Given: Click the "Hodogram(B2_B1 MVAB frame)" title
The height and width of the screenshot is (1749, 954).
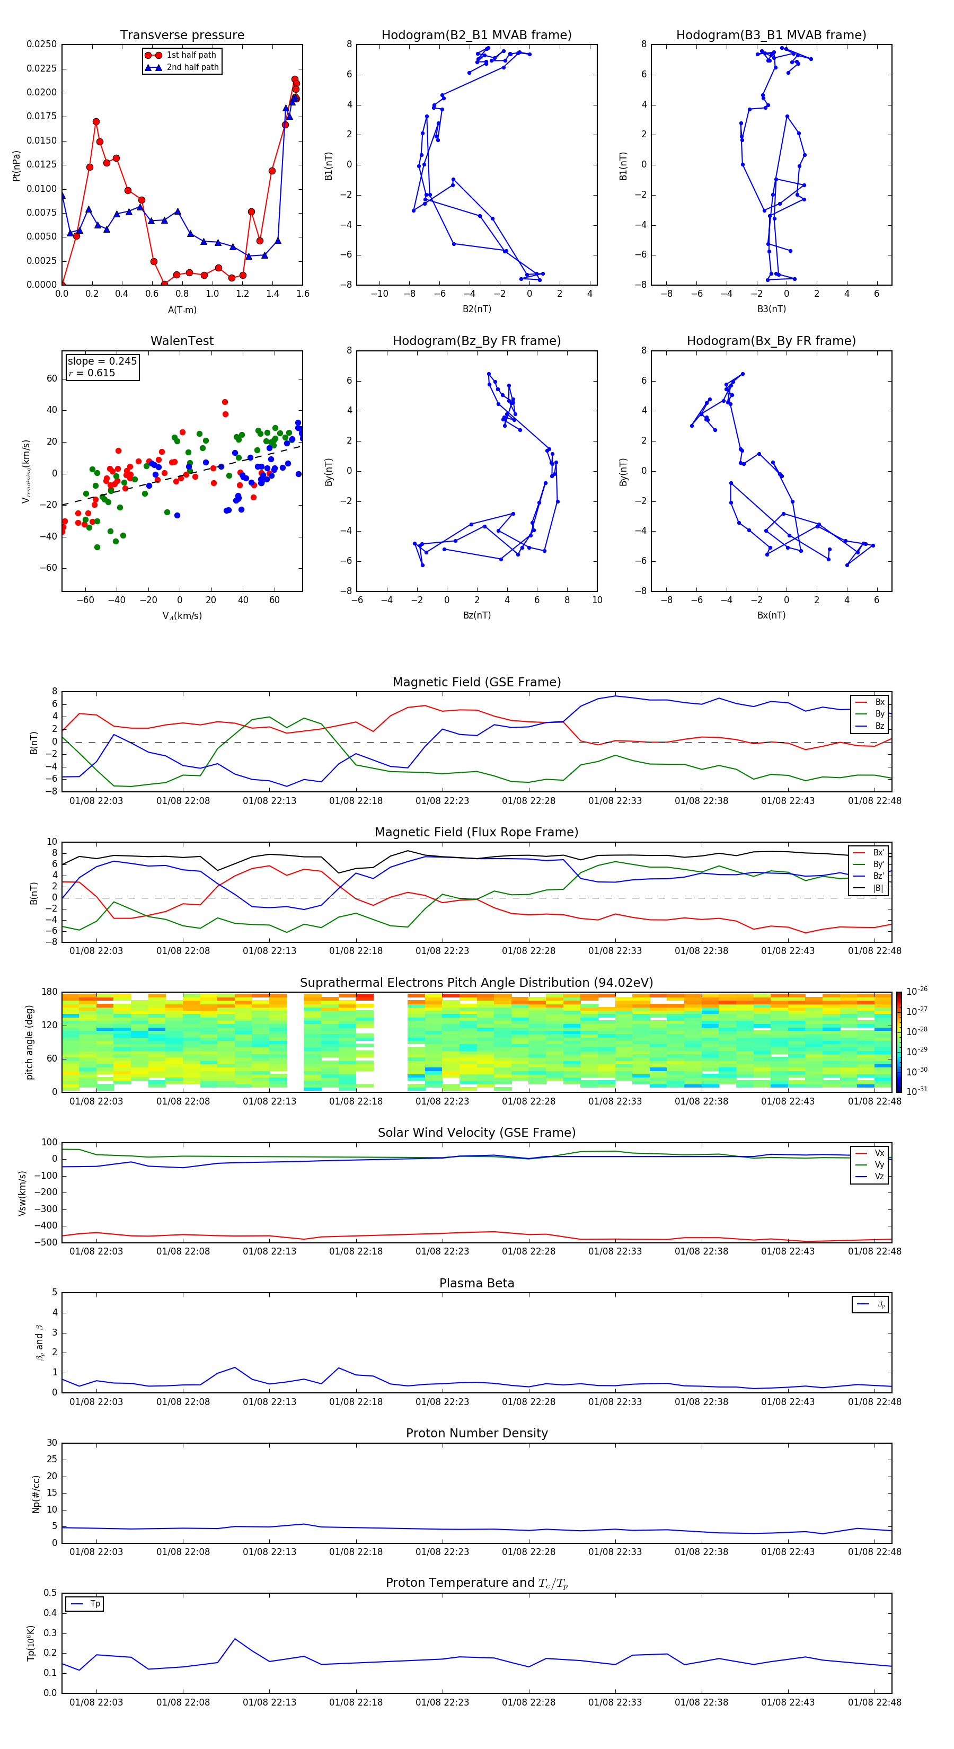Looking at the screenshot, I should click(476, 36).
